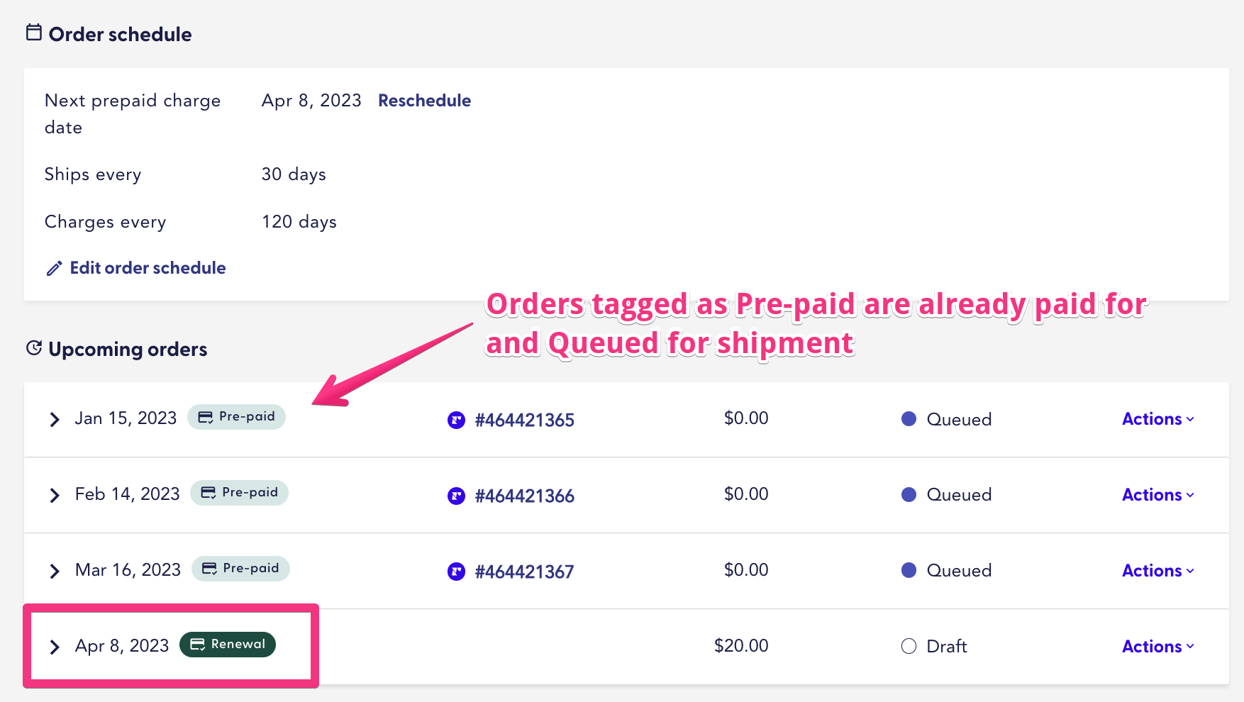Expand the Apr 8, 2023 Renewal order row
Screen dimensions: 1244x702
coord(55,646)
